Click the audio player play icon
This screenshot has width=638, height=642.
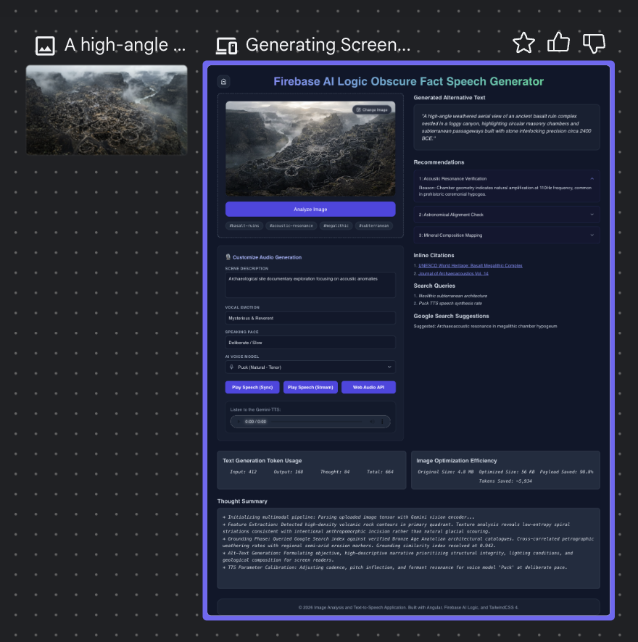tap(239, 422)
